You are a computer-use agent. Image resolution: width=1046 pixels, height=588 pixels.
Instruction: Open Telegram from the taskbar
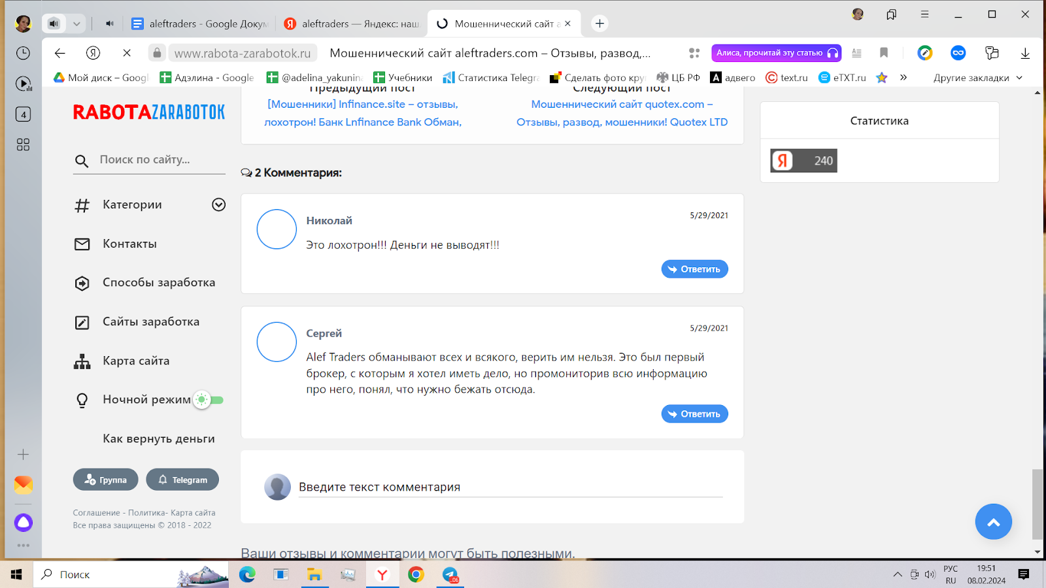(450, 575)
